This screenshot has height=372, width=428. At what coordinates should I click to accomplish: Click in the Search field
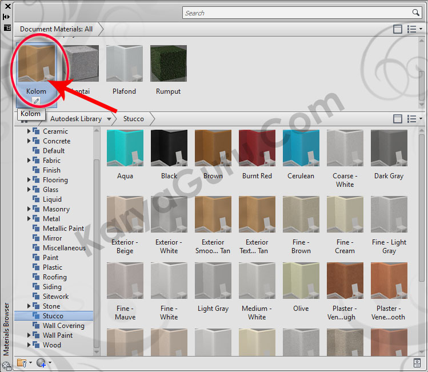point(297,13)
